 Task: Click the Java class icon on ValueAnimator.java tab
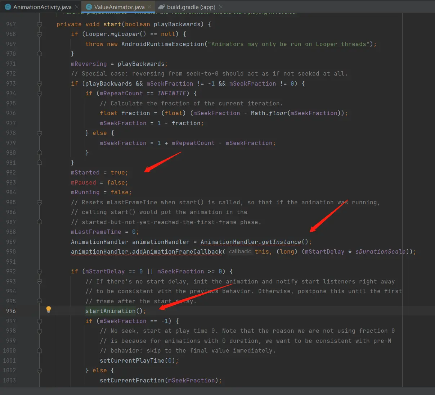click(89, 7)
